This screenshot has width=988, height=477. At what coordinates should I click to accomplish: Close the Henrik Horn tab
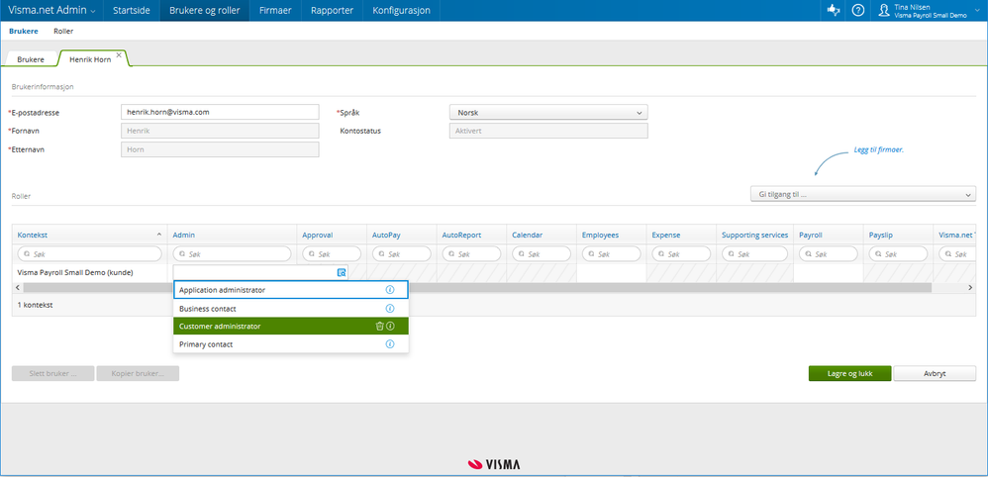click(x=119, y=54)
